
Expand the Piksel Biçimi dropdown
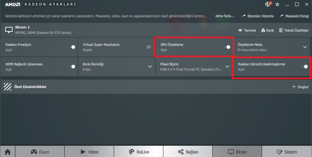pos(227,67)
